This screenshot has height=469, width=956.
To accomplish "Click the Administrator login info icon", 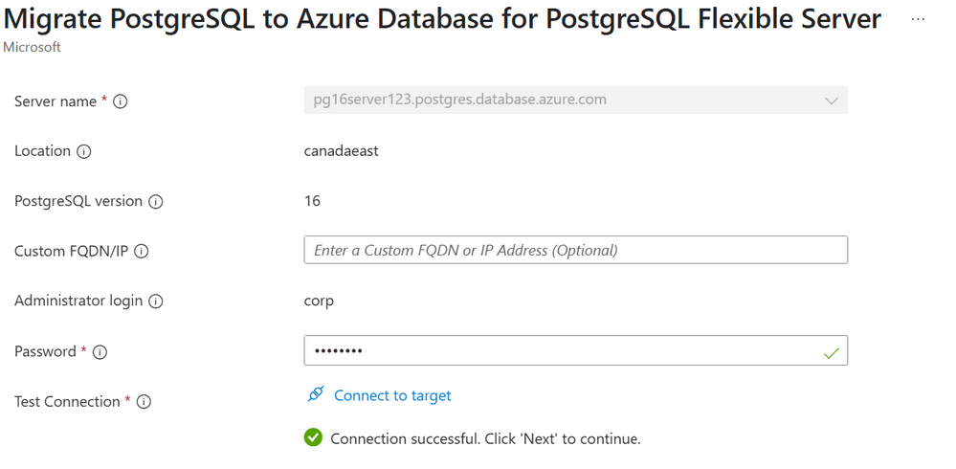I will tap(156, 301).
